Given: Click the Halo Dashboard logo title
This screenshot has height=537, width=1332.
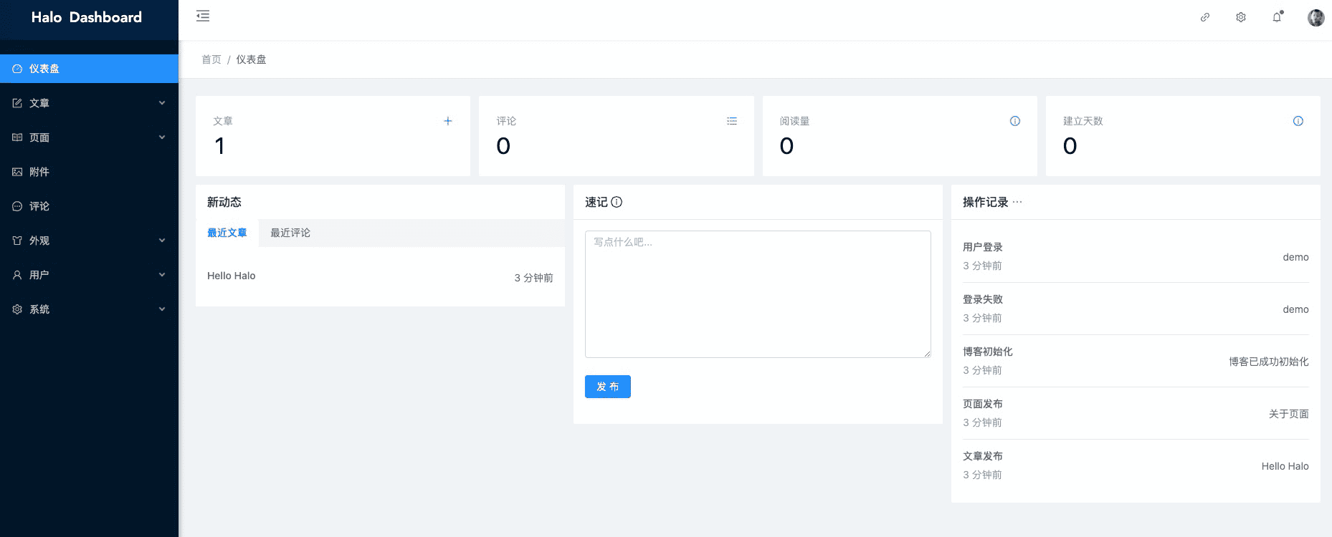Looking at the screenshot, I should pyautogui.click(x=87, y=17).
